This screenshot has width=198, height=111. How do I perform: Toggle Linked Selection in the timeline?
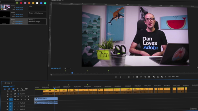pyautogui.click(x=13, y=89)
